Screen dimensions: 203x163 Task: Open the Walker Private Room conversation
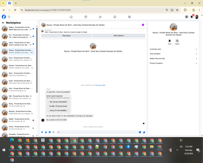point(18,29)
